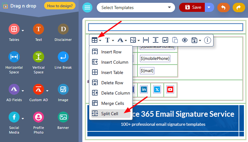Select the Image element in sidebar
The image size is (248, 142).
click(x=63, y=89)
